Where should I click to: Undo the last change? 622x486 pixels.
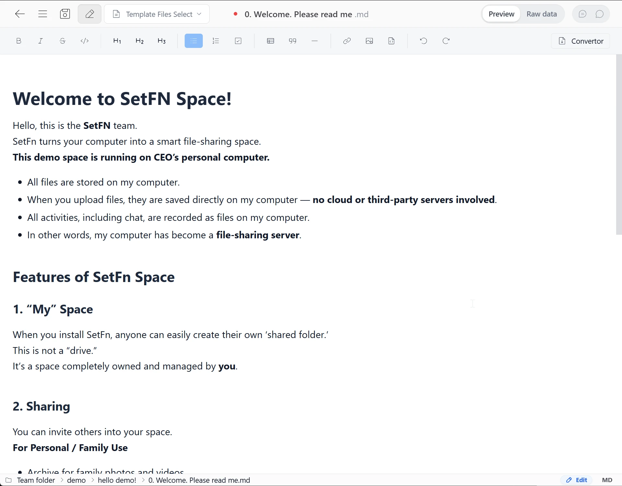423,41
